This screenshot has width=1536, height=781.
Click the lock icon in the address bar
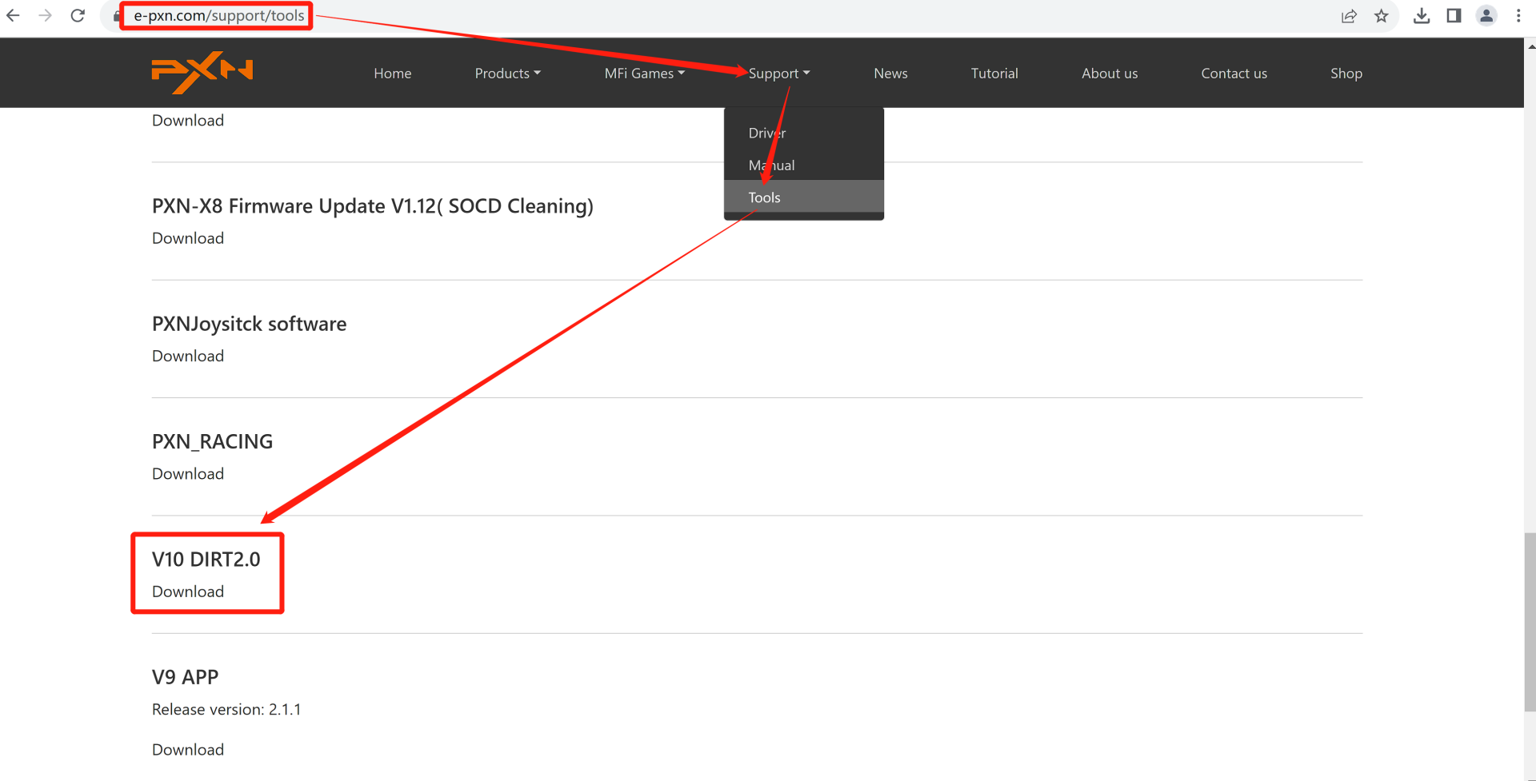(x=118, y=16)
